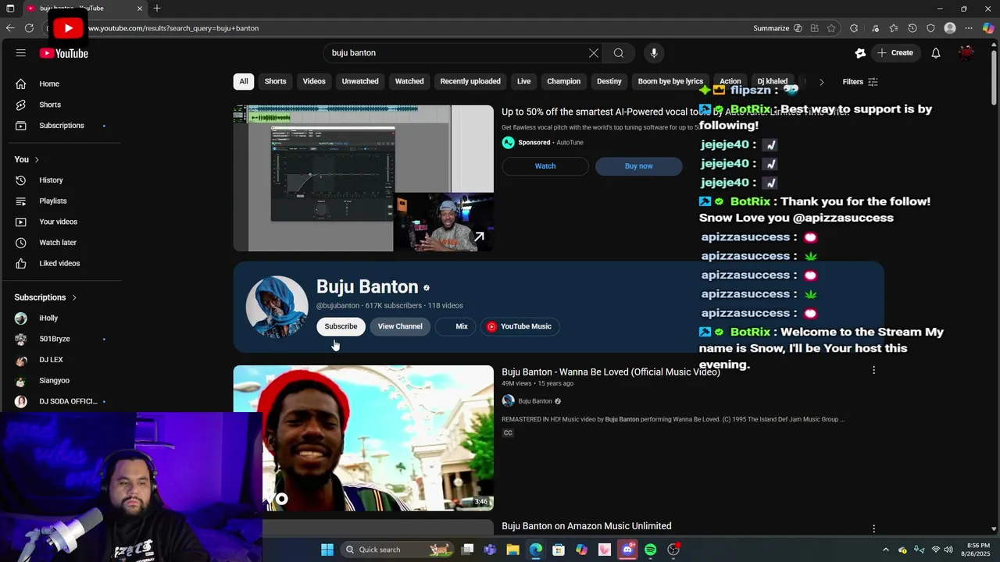Go back with the browser back arrow
This screenshot has width=1000, height=562.
pos(10,28)
